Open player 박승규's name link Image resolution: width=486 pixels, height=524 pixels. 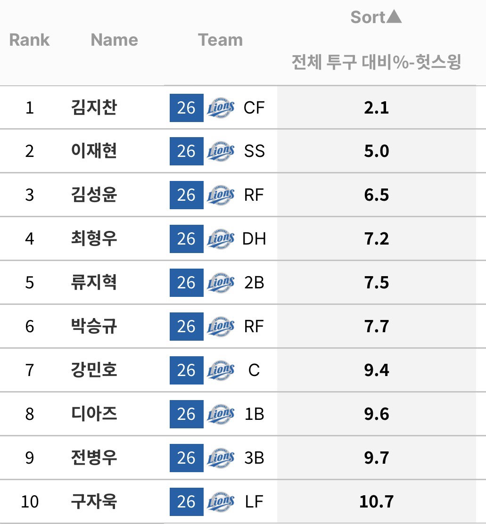[94, 326]
